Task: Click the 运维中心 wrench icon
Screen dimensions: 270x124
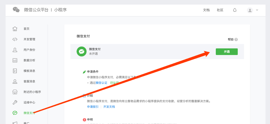Action: (15, 102)
